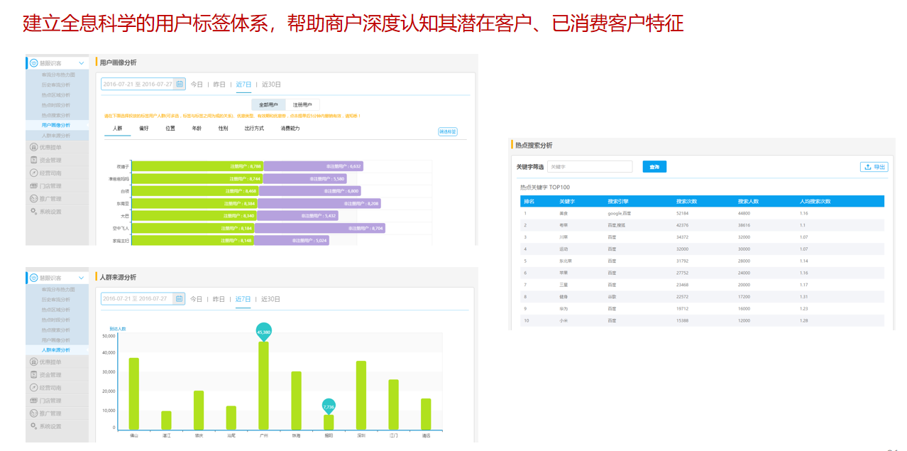
Task: Click the 广州 green bar in chart
Action: [263, 386]
